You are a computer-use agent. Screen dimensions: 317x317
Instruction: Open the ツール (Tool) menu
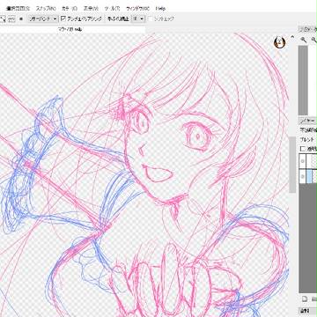112,8
